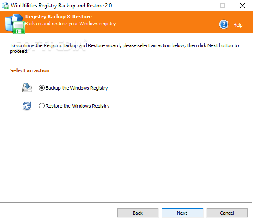Click the blue question mark Help icon
253x223 pixels.
point(224,24)
